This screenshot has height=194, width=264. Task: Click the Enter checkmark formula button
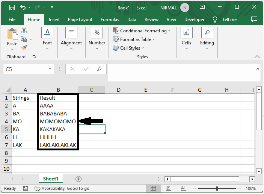point(86,69)
